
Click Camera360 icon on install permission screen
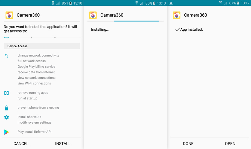(9, 15)
